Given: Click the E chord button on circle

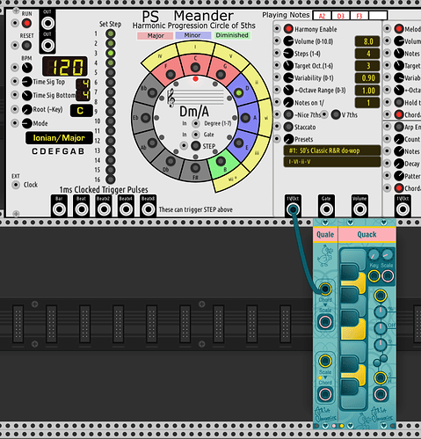Looking at the screenshot, I should (238, 143).
